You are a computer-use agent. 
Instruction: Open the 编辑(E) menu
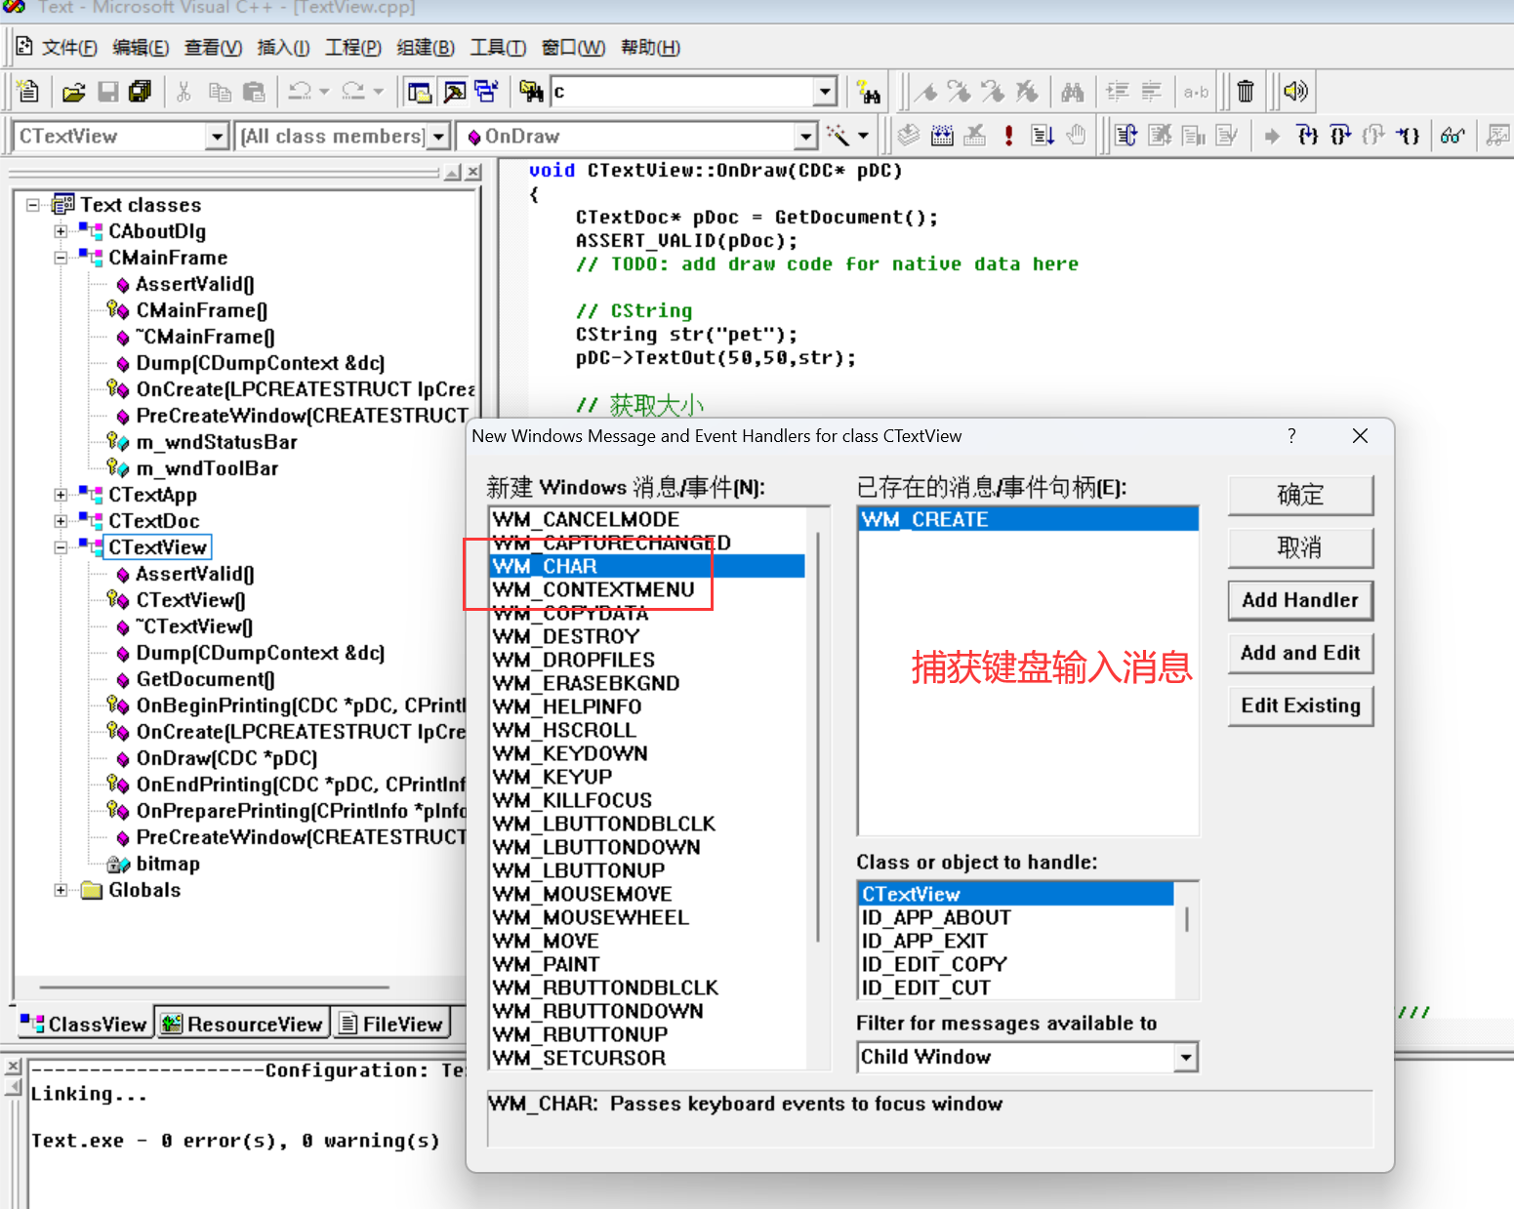point(141,47)
